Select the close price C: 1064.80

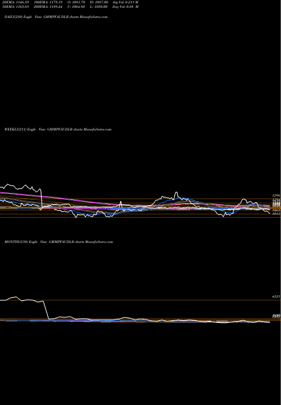pyautogui.click(x=76, y=7)
